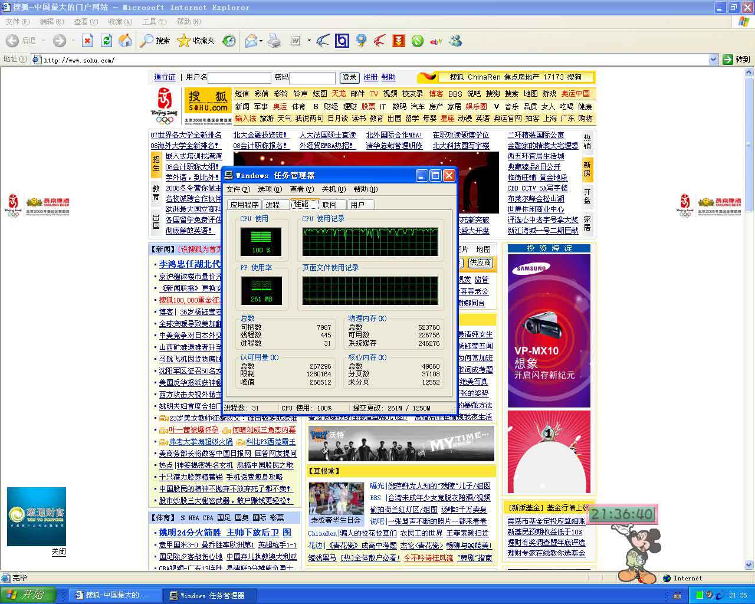Click Sohu nav link 新闻
Viewport: 755px width, 604px height.
tap(242, 107)
